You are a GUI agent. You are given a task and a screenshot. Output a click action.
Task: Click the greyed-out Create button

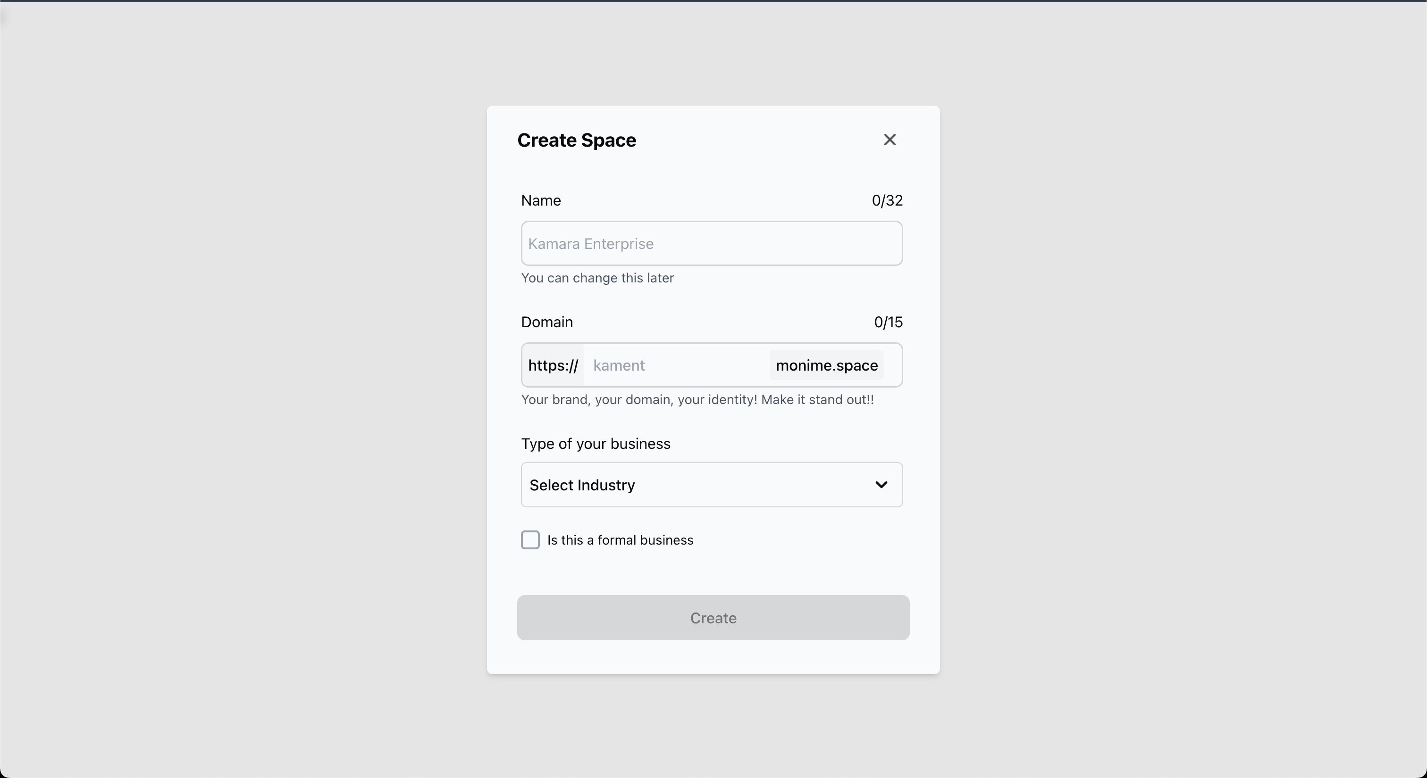[713, 618]
